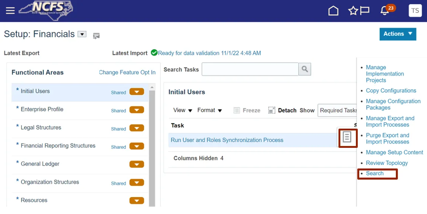This screenshot has width=427, height=214.
Task: Open the Legal Structures orange dropdown arrow
Action: pos(137,128)
